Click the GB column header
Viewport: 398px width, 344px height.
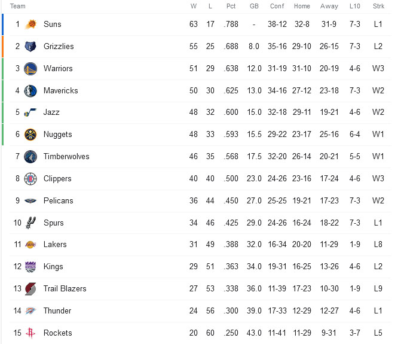tap(254, 6)
